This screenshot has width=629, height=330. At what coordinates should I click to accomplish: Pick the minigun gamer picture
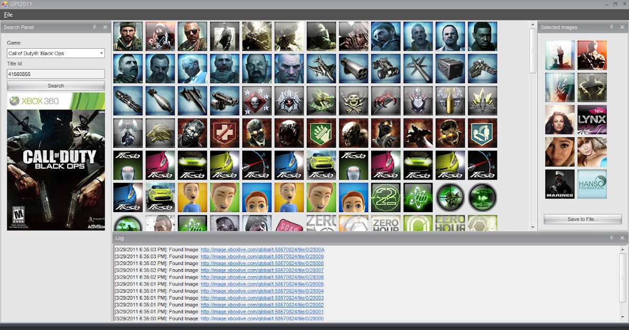[128, 101]
